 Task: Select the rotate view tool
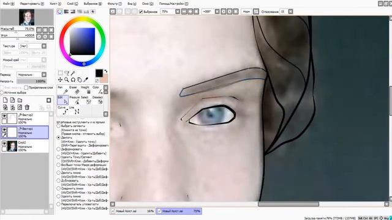pyautogui.click(x=73, y=79)
